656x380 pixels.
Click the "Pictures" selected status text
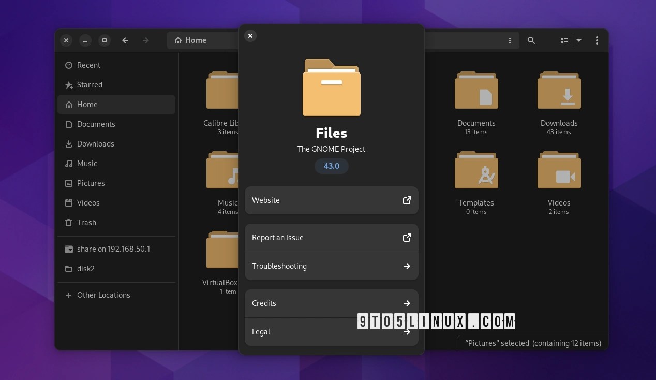click(x=533, y=343)
